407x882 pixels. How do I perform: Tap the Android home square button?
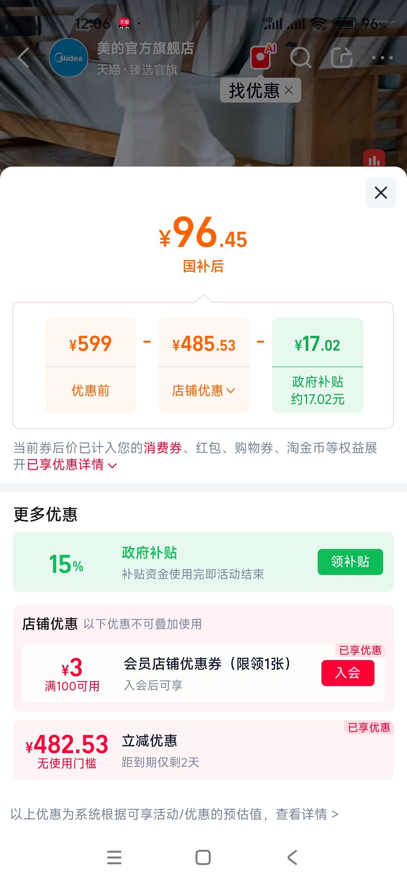pyautogui.click(x=203, y=857)
